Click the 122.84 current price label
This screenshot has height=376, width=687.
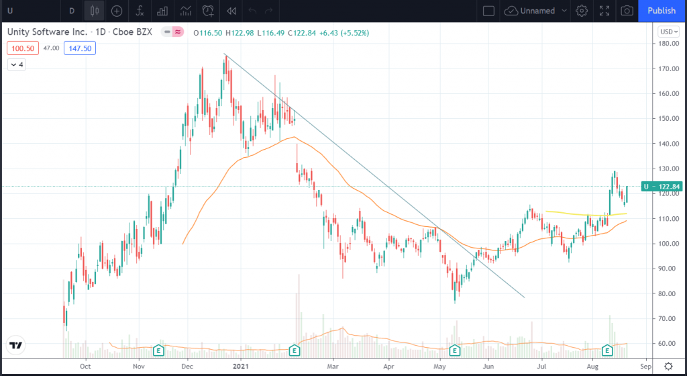click(662, 187)
